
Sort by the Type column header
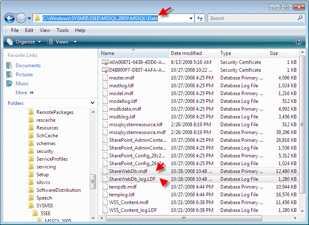243,53
